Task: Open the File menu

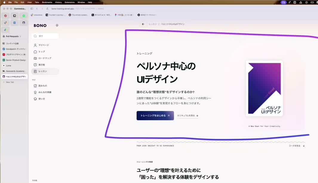Action: click(16, 2)
